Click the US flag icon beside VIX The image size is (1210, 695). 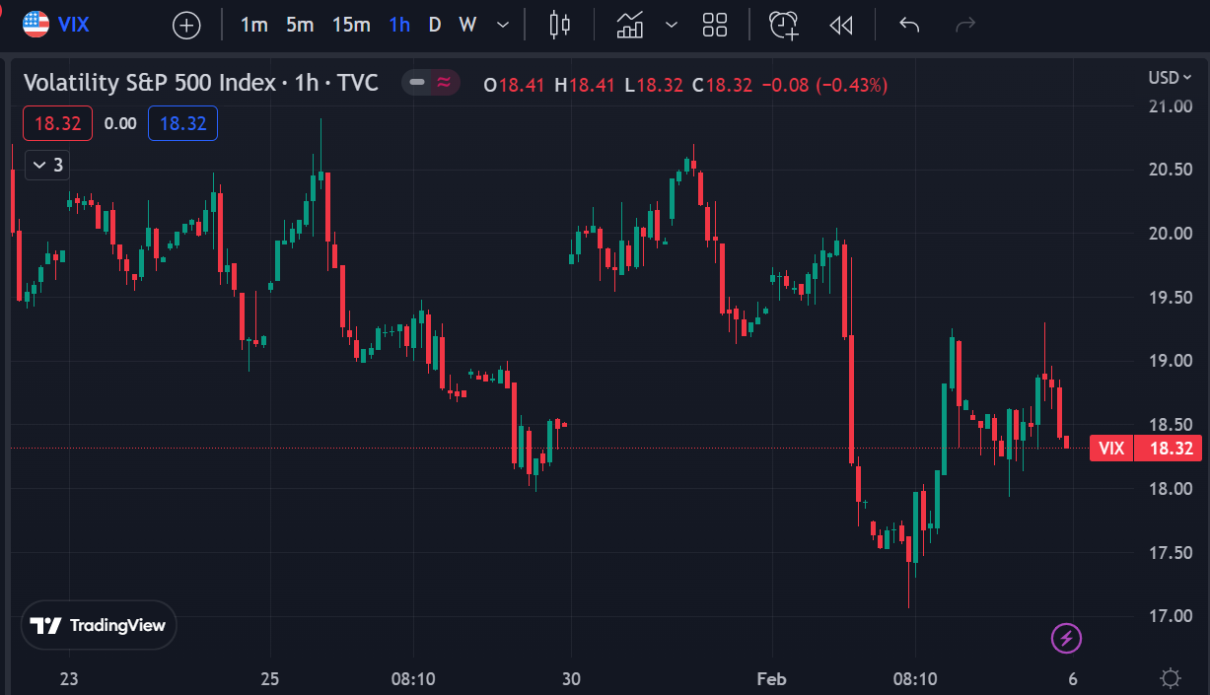coord(36,25)
